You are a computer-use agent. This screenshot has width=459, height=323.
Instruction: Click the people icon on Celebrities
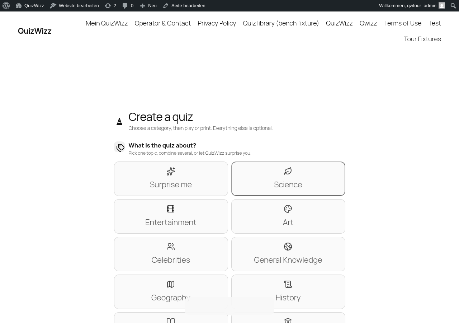[x=171, y=247]
